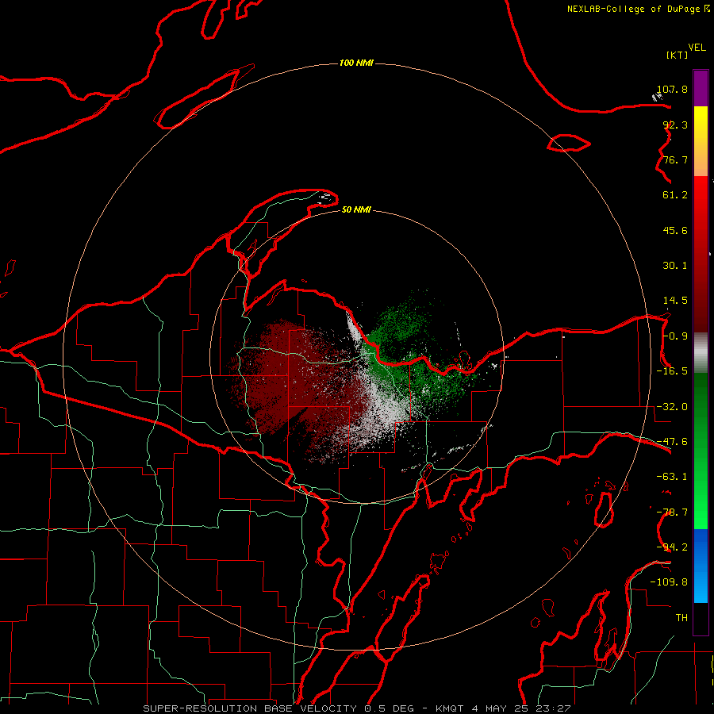Click the Super-Resolution Base Velocity caption
Viewport: 714px width, 714px height.
356,708
